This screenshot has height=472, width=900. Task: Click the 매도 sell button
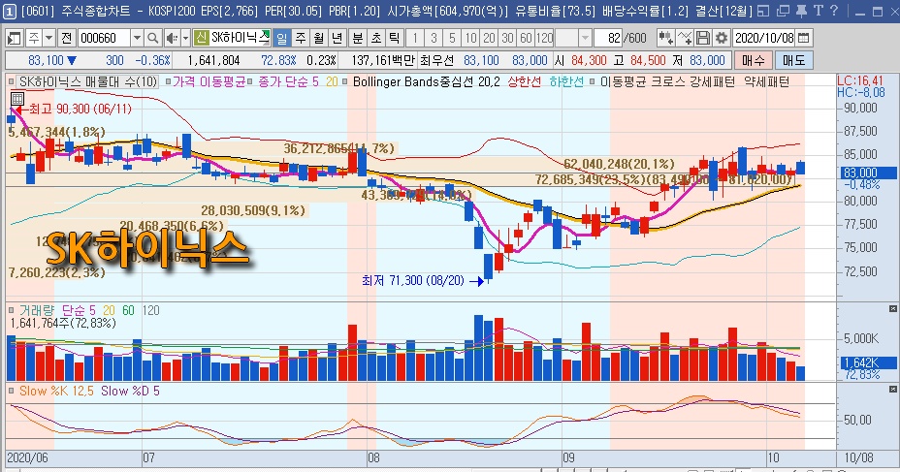794,60
